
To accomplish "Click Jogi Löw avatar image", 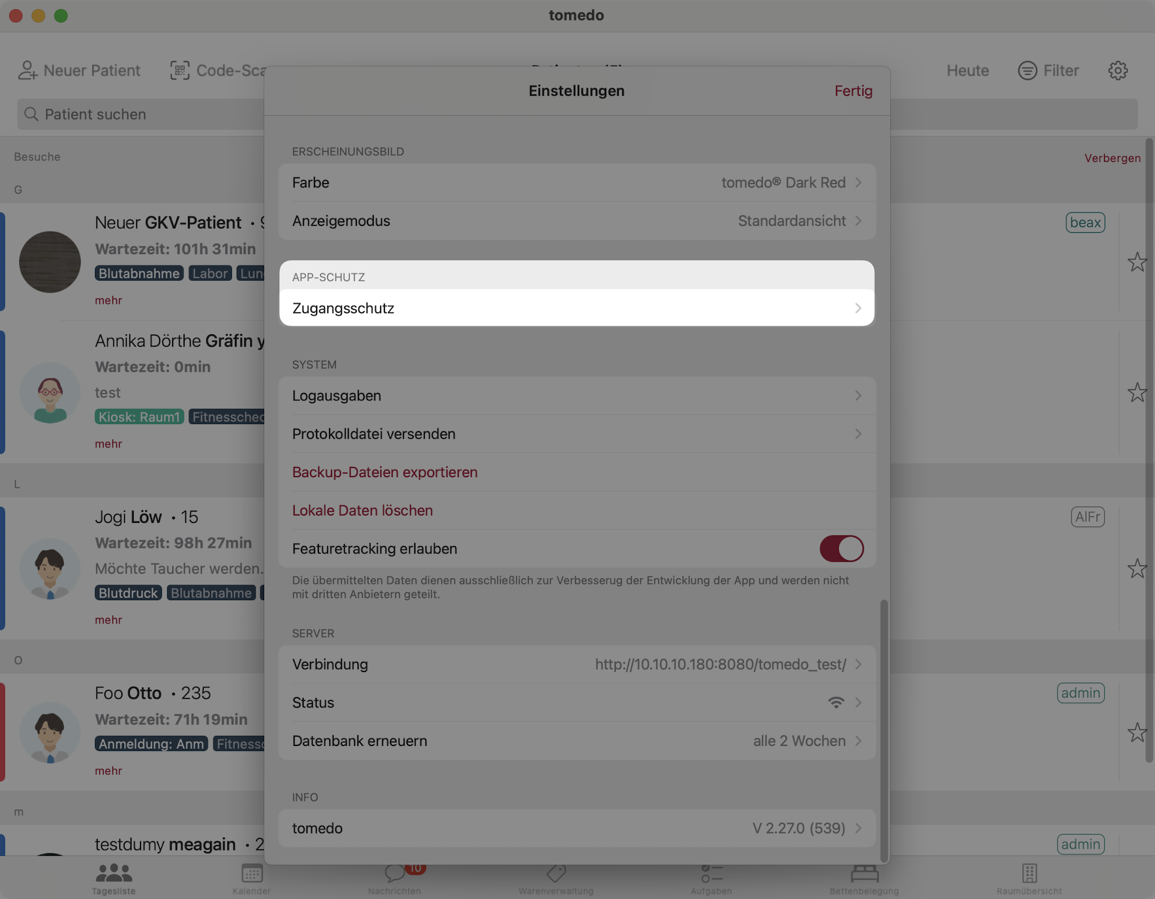I will click(50, 569).
